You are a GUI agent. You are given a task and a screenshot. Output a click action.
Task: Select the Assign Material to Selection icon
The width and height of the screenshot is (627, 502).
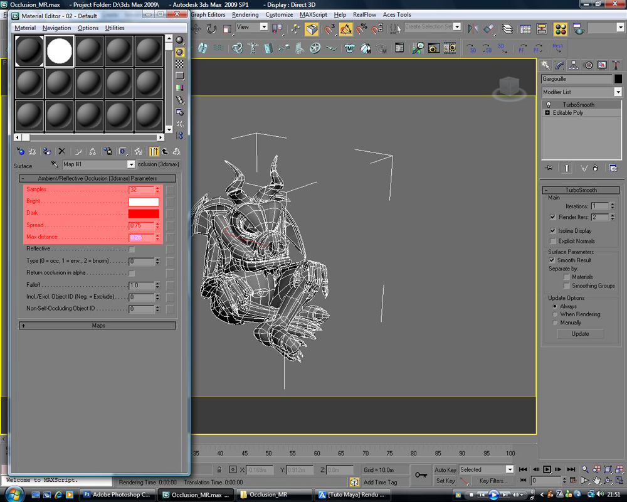(x=46, y=151)
